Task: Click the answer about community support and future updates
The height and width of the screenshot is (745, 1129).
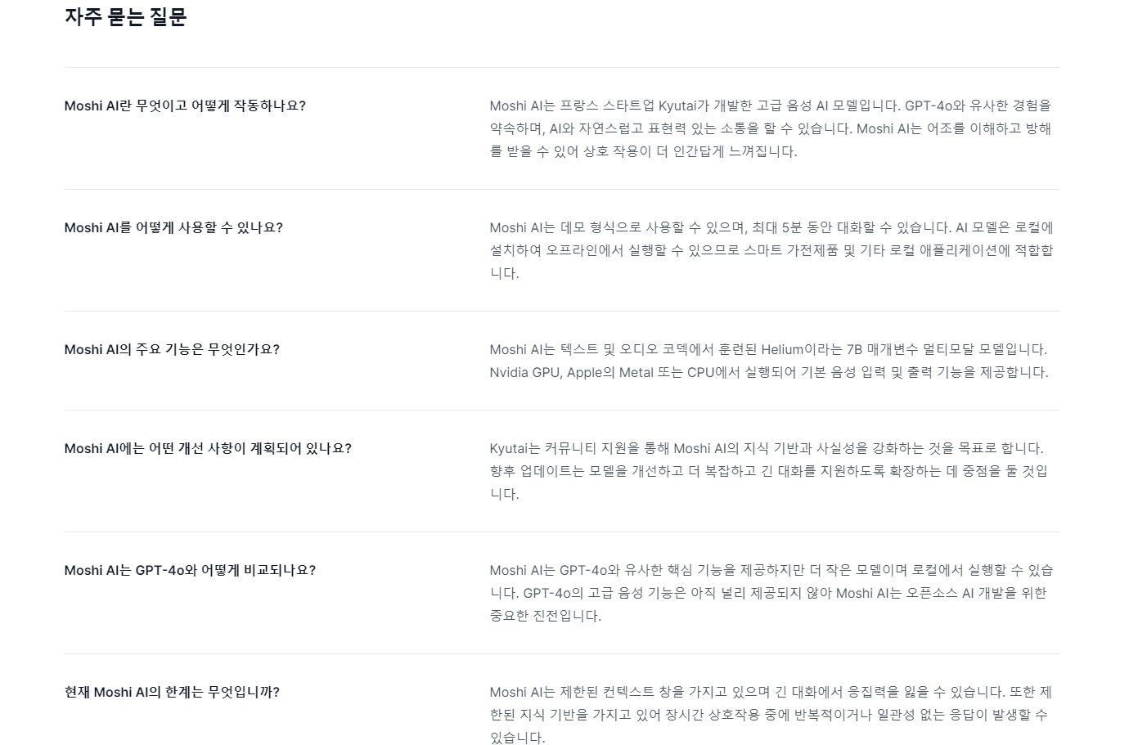Action: coord(768,471)
